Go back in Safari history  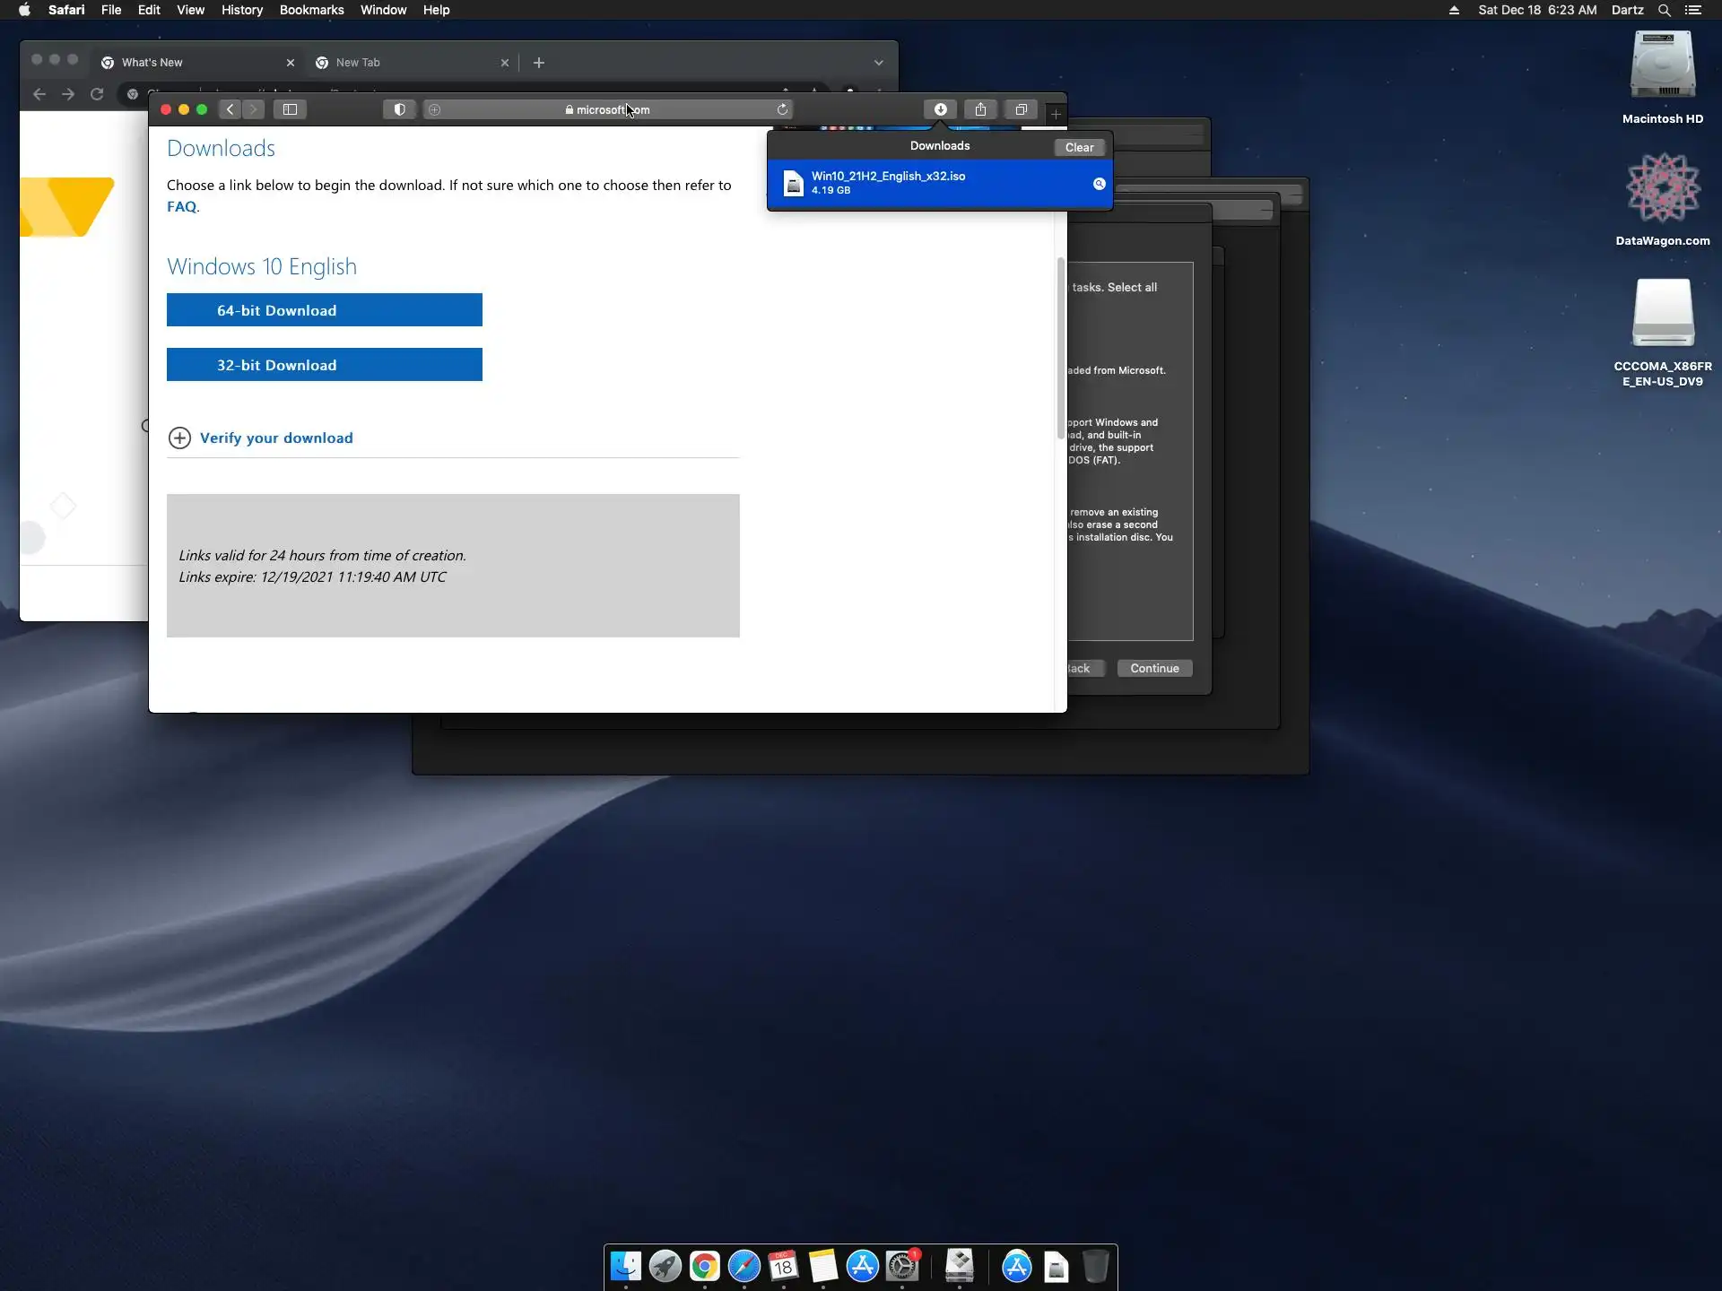coord(230,109)
